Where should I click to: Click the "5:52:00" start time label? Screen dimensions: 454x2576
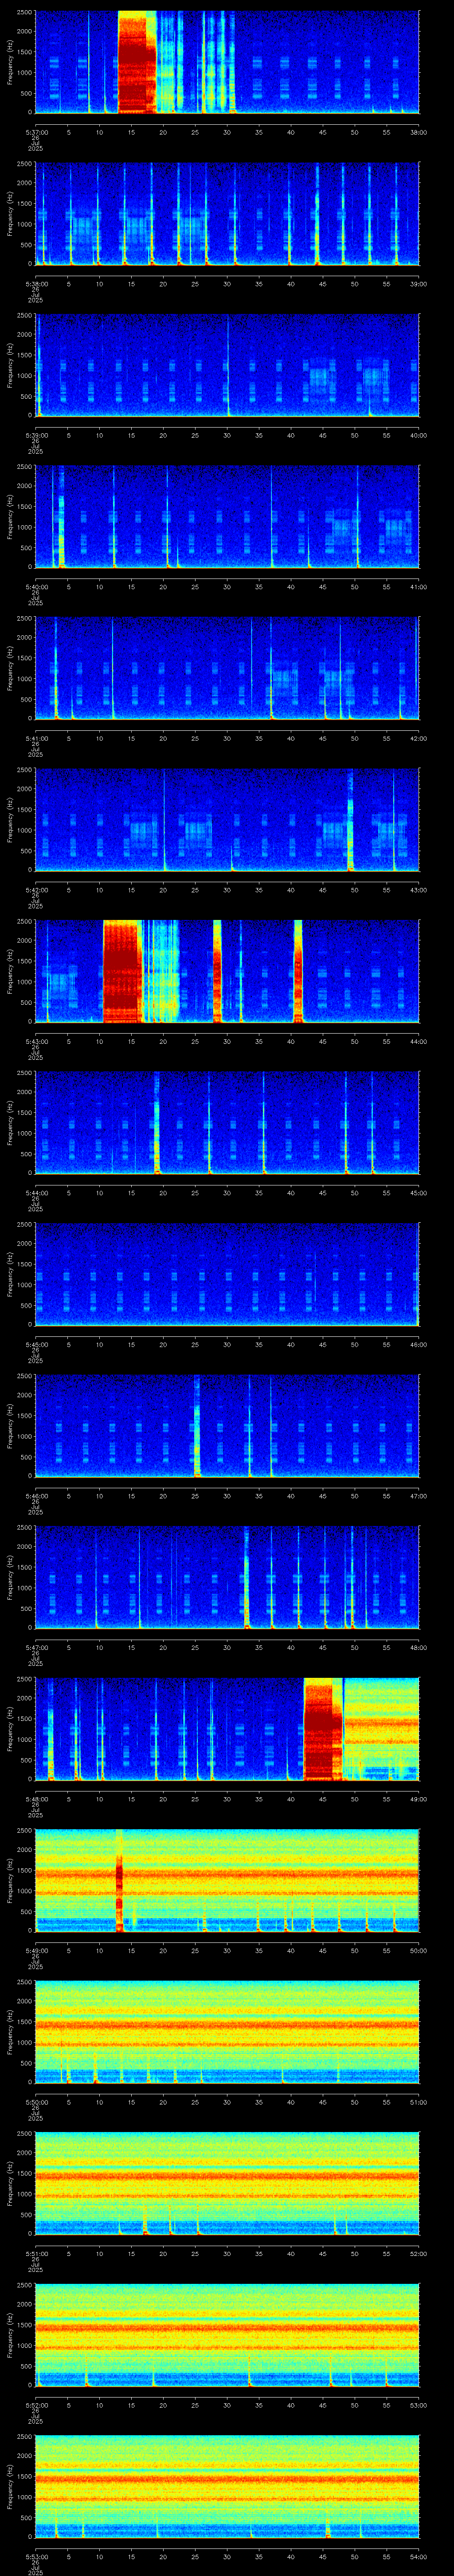pos(36,2405)
